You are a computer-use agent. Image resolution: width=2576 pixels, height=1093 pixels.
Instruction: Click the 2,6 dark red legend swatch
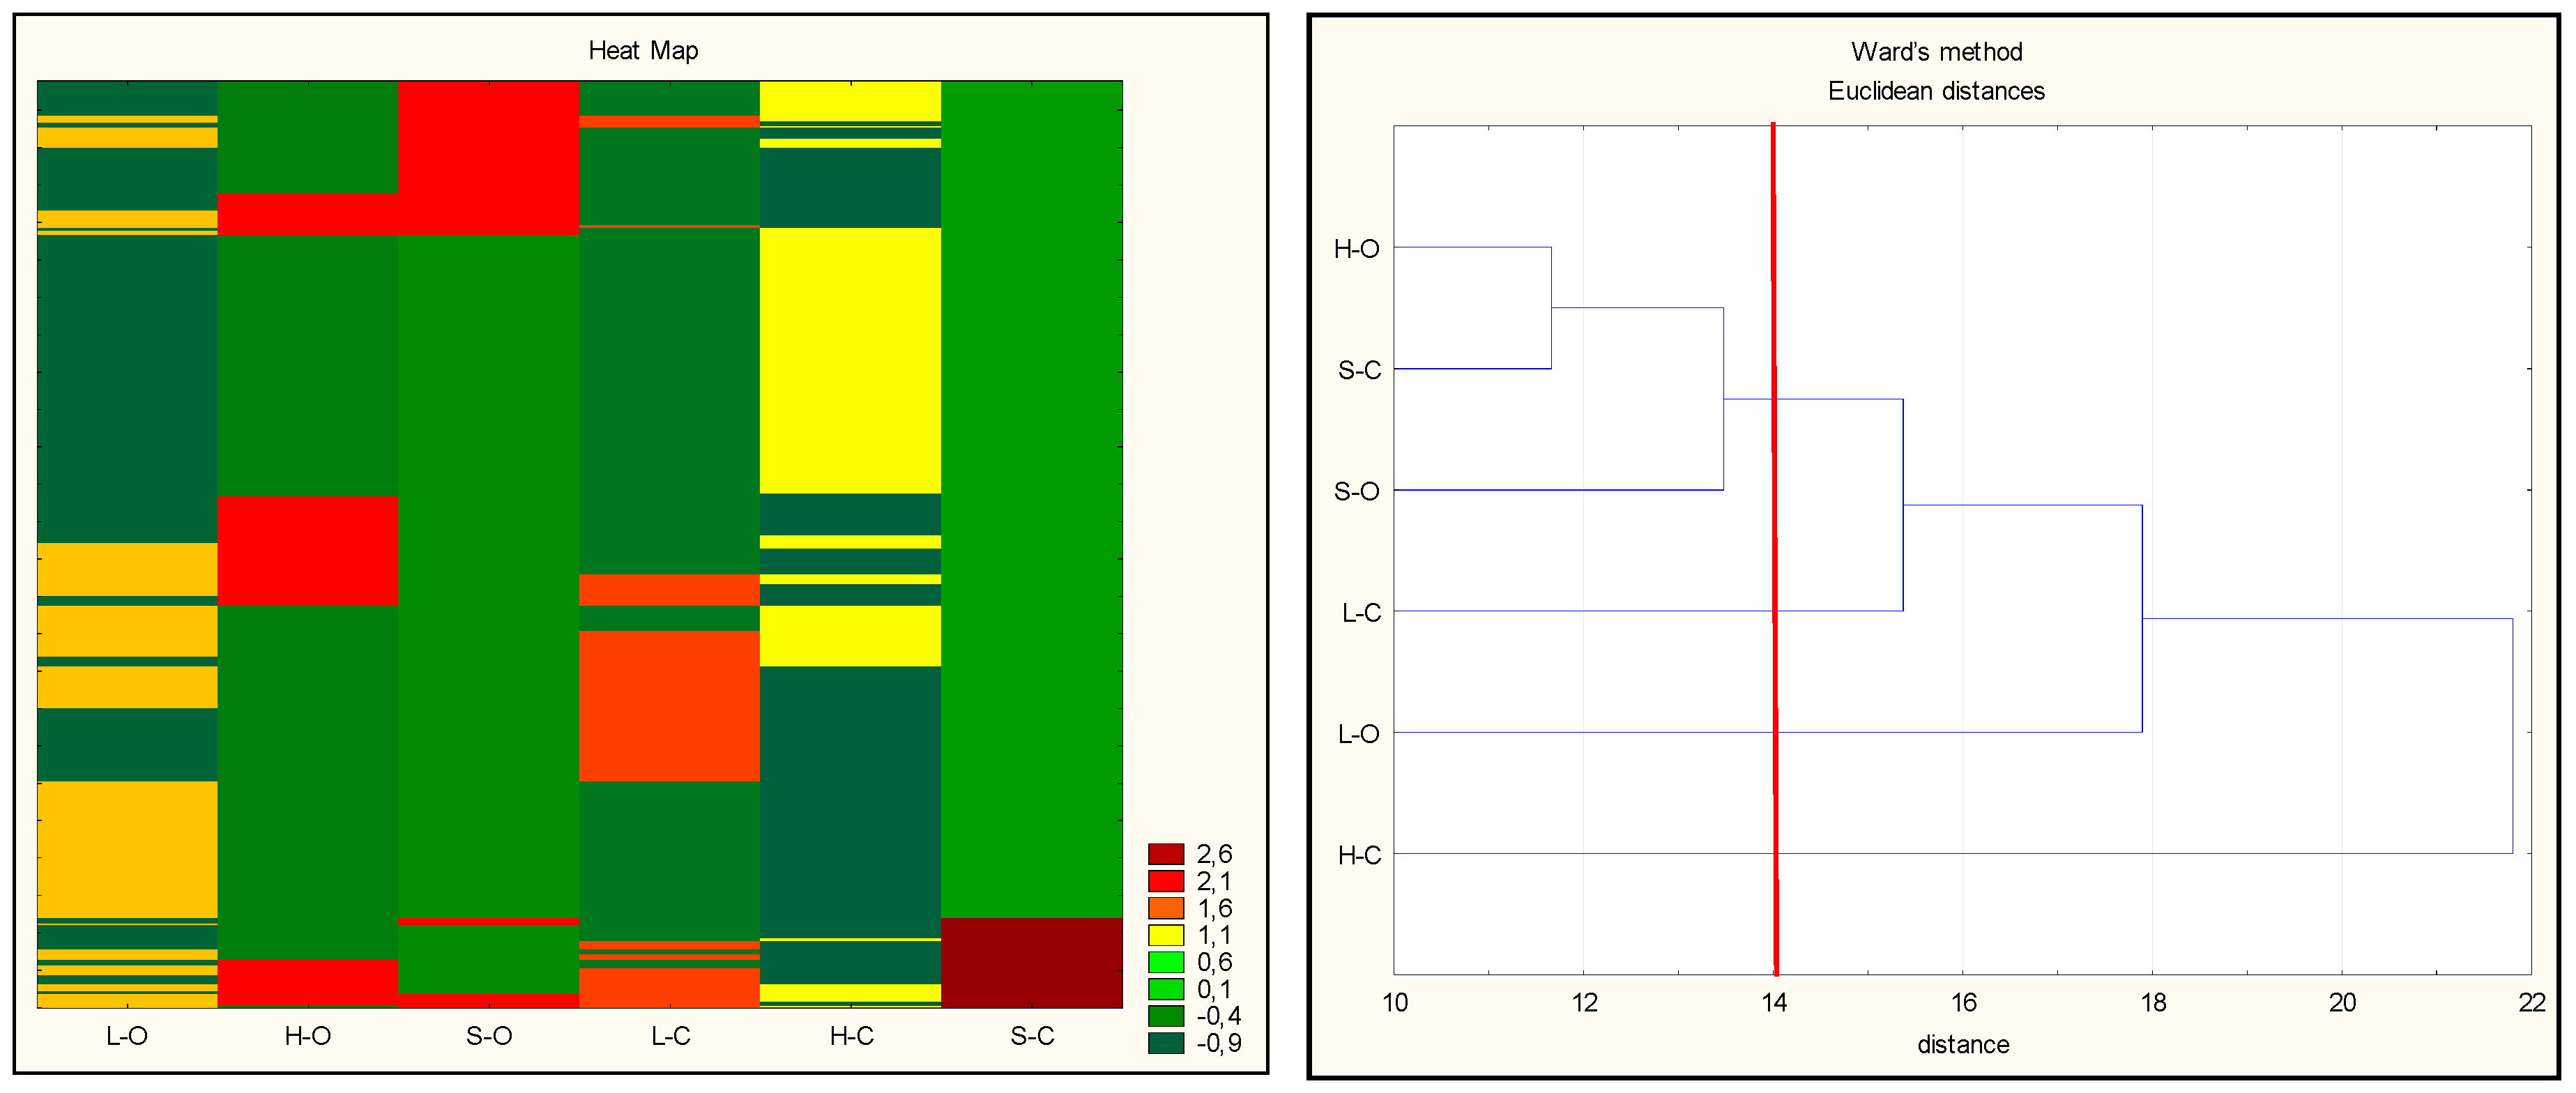pyautogui.click(x=1166, y=854)
